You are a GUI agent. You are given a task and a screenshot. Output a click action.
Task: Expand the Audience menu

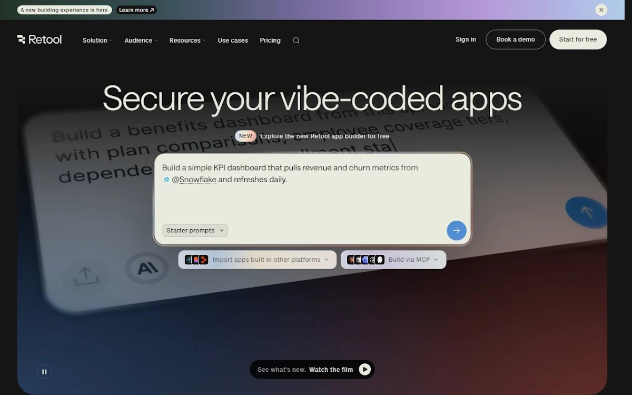141,41
